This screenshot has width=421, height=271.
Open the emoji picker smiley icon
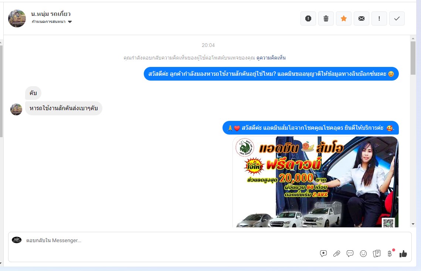[x=363, y=254]
